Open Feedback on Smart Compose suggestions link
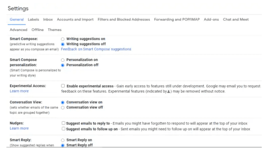 coord(96,49)
